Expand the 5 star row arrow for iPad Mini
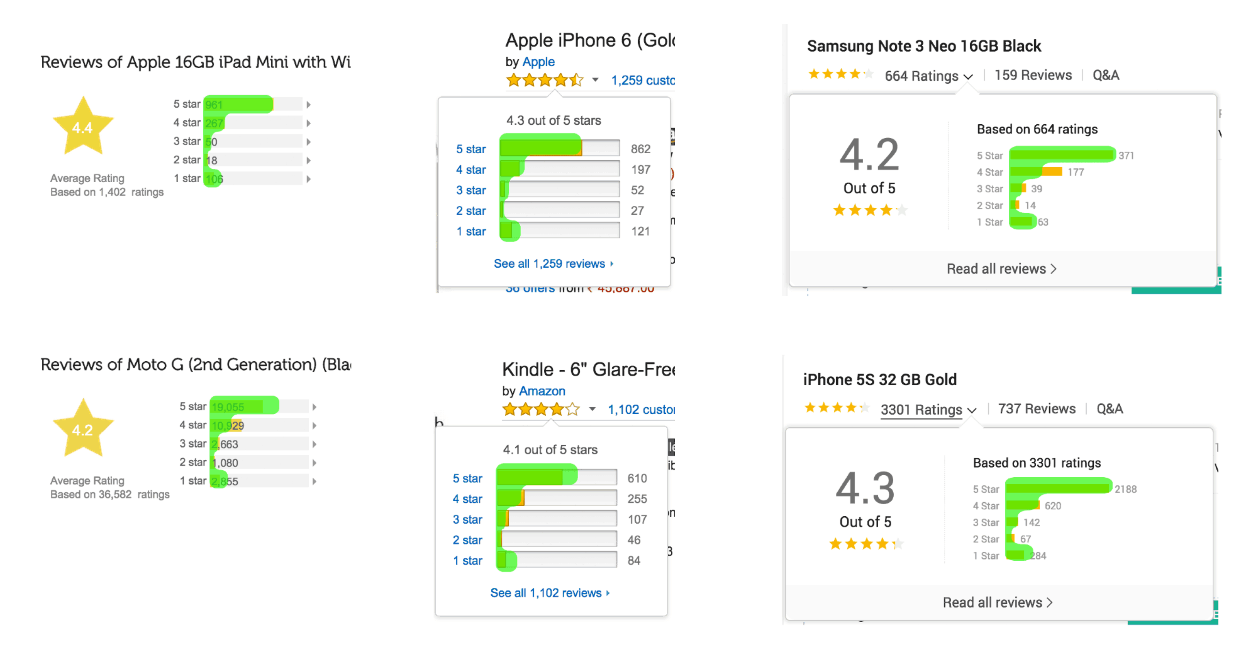Screen dimensions: 1258x656 click(308, 104)
